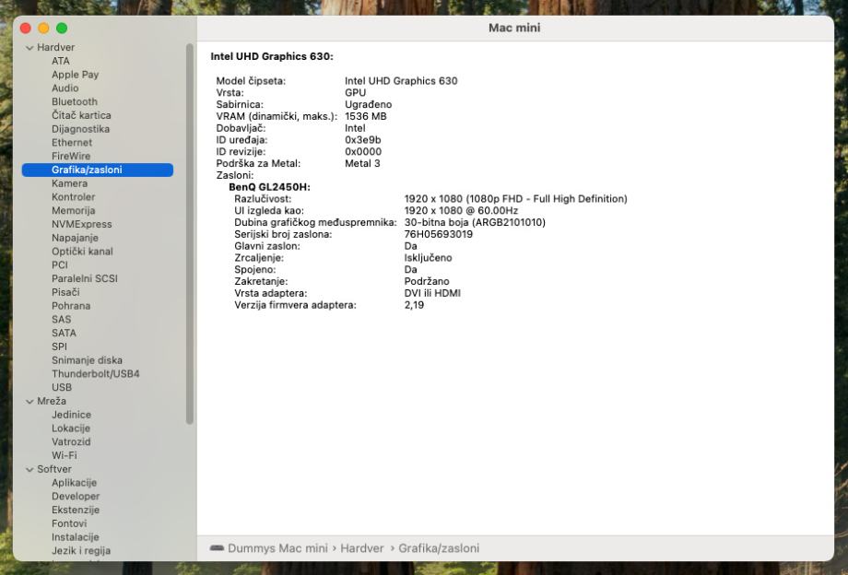
Task: Click Grafika/zasloni in the bottom path bar
Action: (x=439, y=548)
